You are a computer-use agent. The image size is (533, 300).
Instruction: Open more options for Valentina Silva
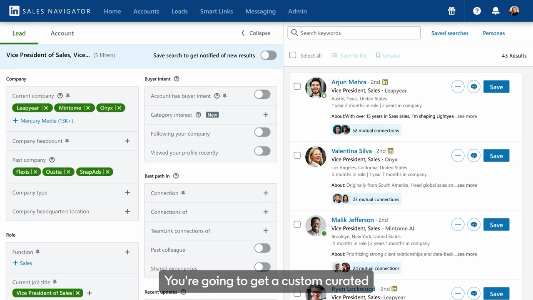[458, 156]
